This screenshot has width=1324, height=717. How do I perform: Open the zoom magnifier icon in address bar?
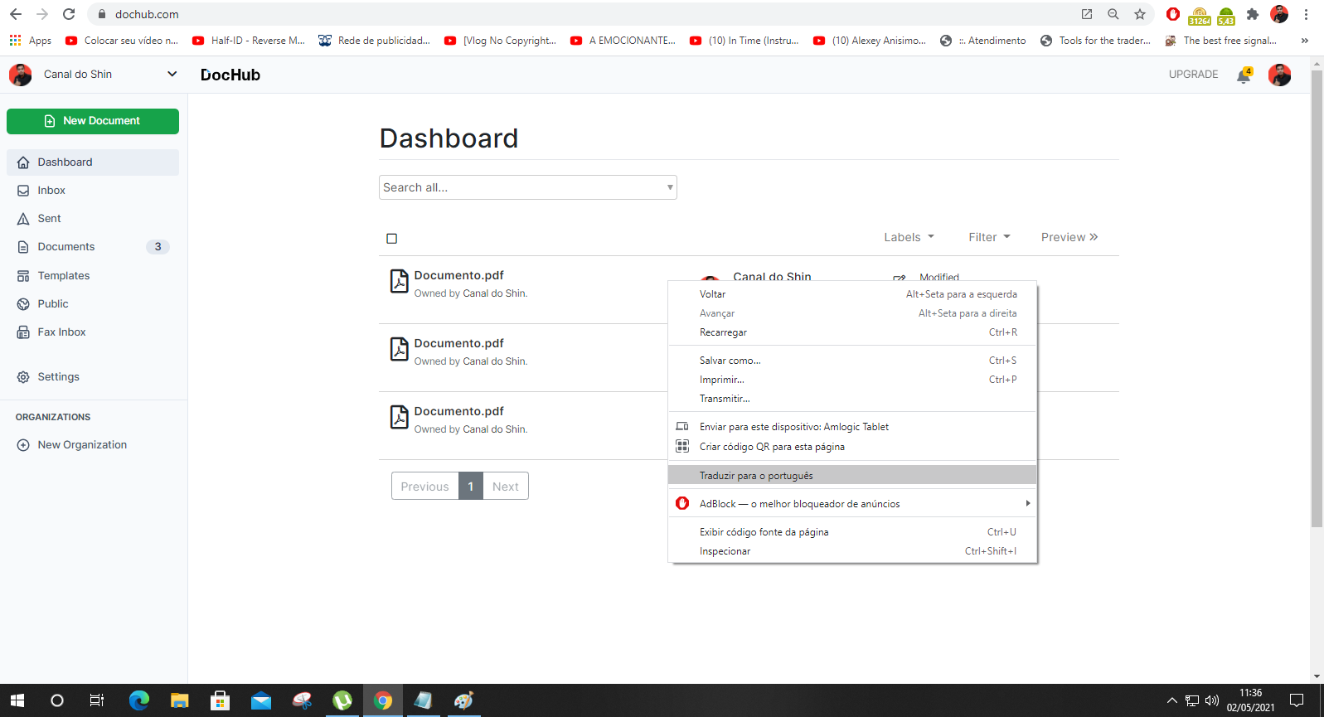coord(1113,14)
